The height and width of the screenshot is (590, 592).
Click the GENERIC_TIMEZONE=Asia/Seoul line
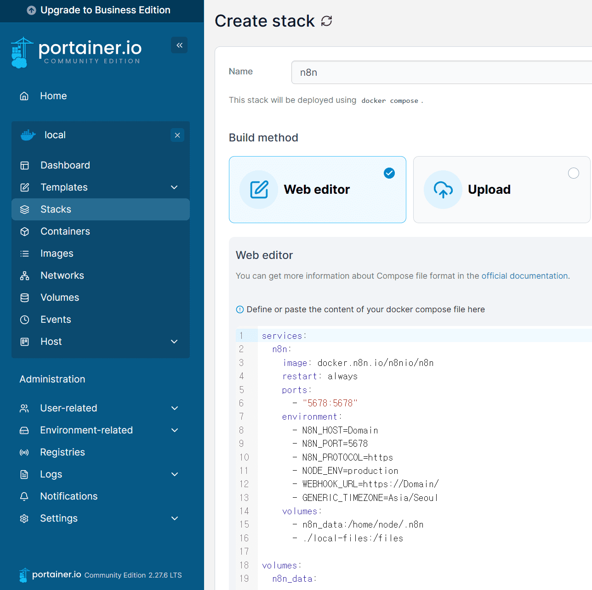[370, 498]
